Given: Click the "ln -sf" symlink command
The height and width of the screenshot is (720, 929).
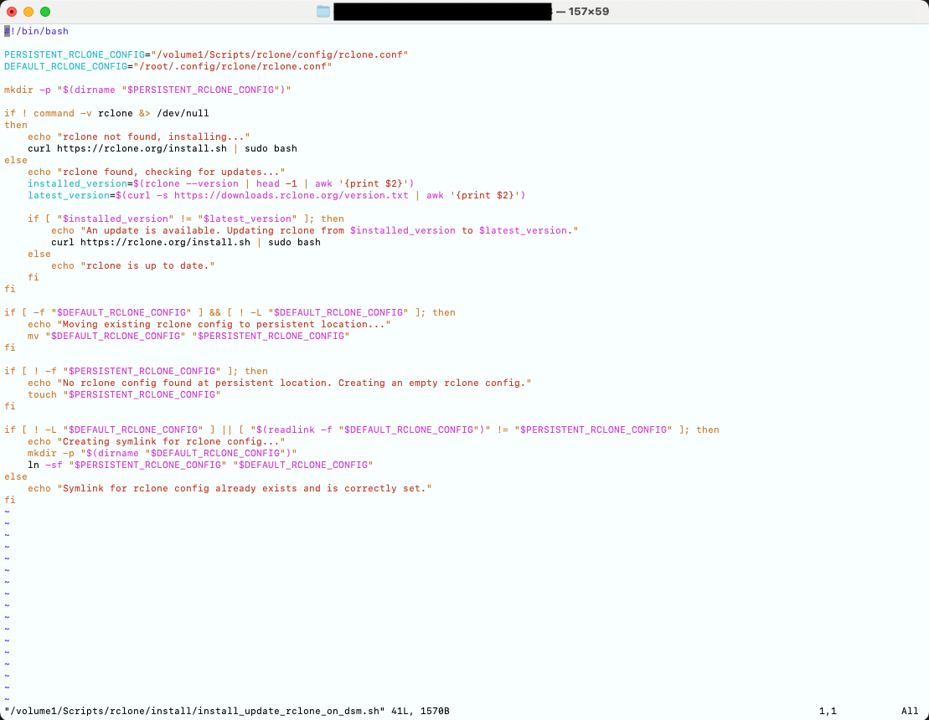Looking at the screenshot, I should click(x=45, y=465).
